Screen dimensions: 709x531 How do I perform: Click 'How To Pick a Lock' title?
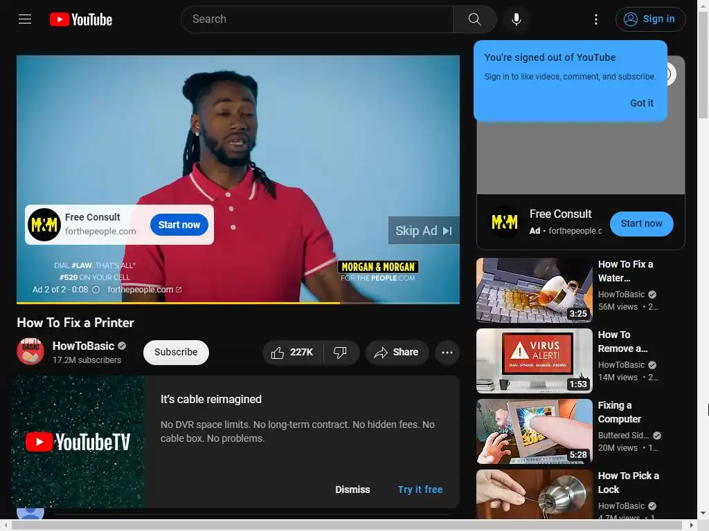[x=628, y=483]
